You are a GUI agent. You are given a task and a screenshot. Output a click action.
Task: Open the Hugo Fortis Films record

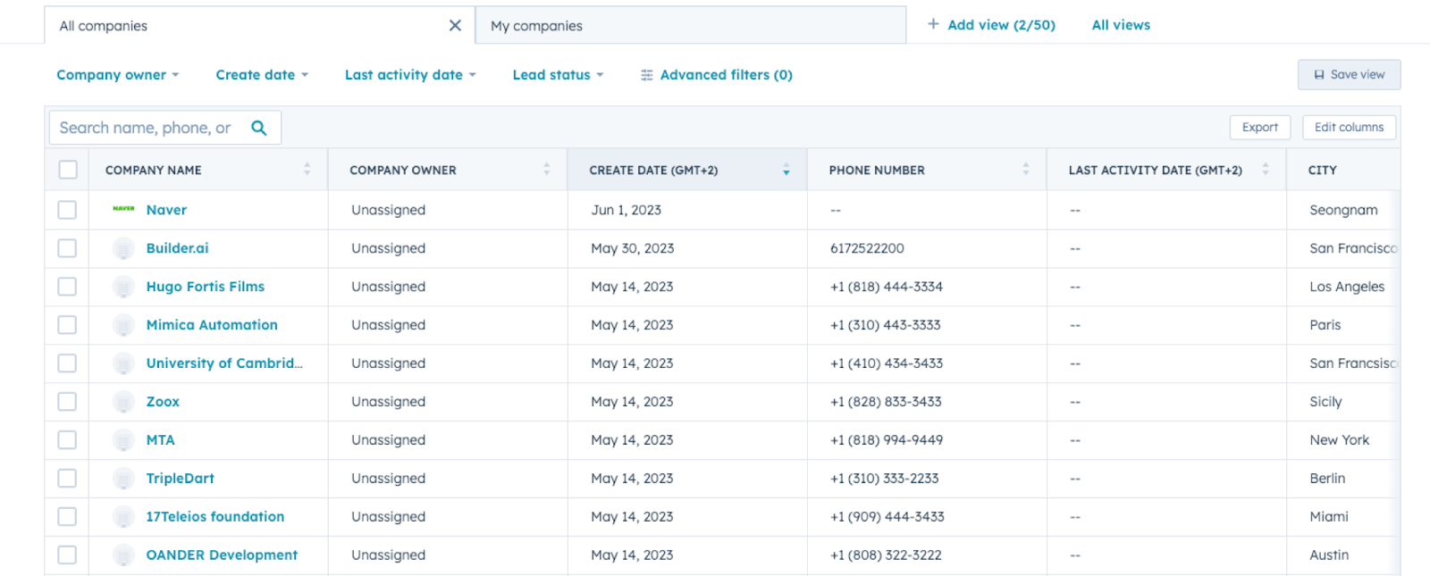206,287
